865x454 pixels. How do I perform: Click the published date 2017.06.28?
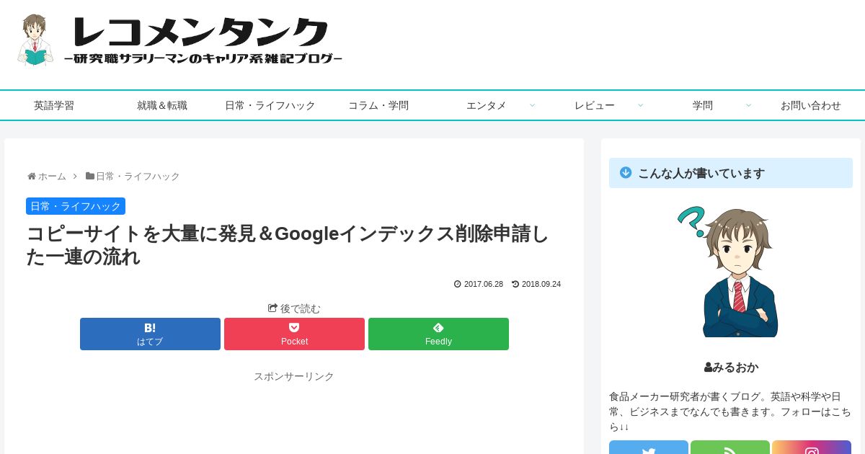pos(484,284)
